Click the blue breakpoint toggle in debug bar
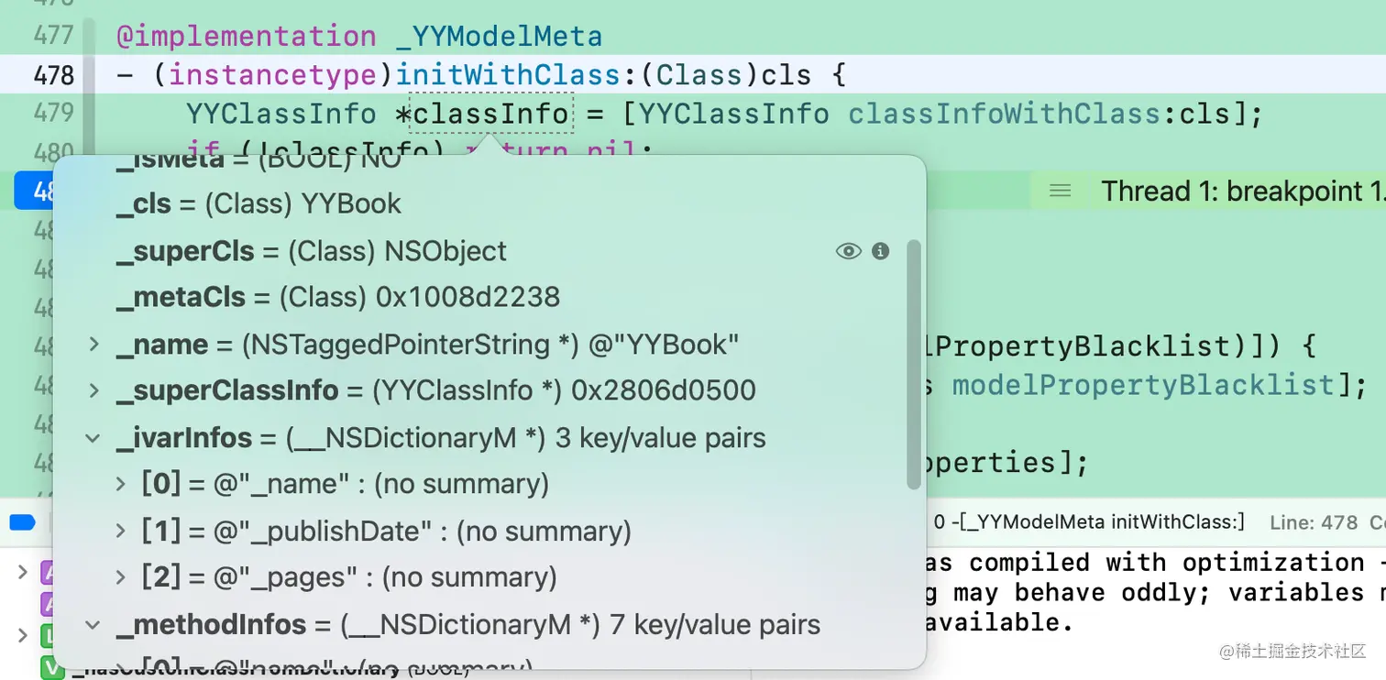Image resolution: width=1386 pixels, height=680 pixels. point(22,523)
